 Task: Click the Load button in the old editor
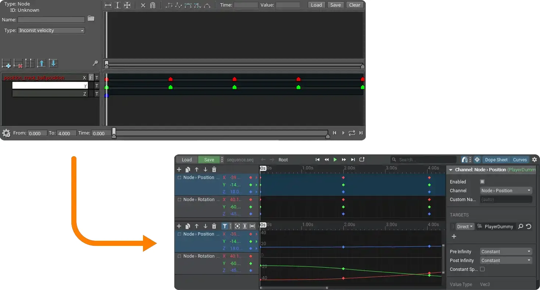pyautogui.click(x=316, y=5)
